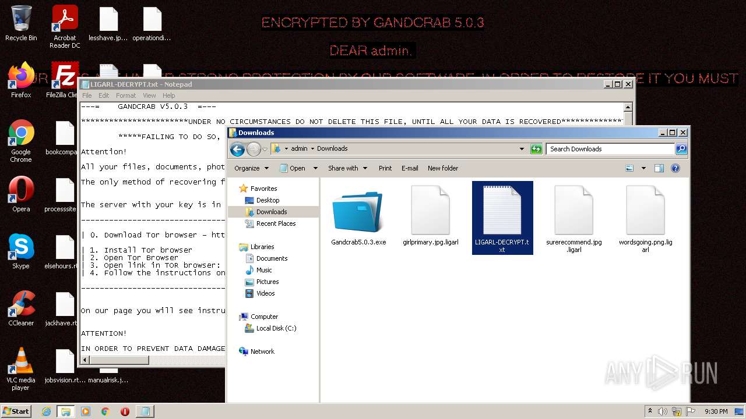Open View menu in Notepad
The width and height of the screenshot is (746, 419).
(149, 95)
